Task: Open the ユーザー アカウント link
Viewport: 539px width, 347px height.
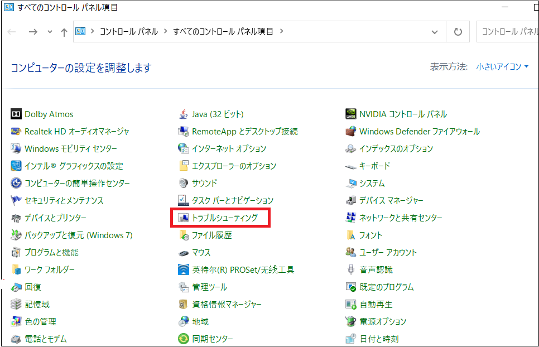Action: point(388,253)
